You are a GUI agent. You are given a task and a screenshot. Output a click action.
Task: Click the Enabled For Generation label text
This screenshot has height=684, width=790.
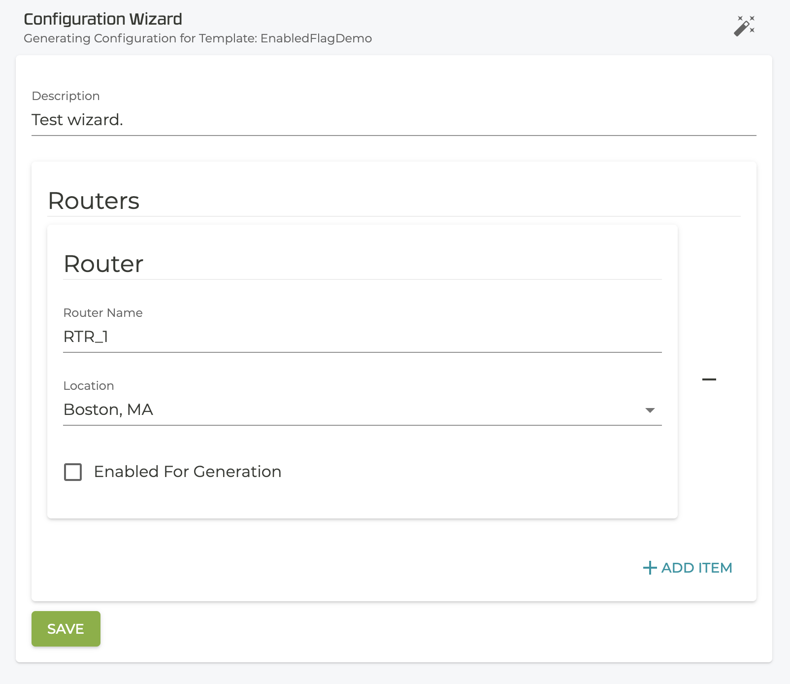click(187, 472)
